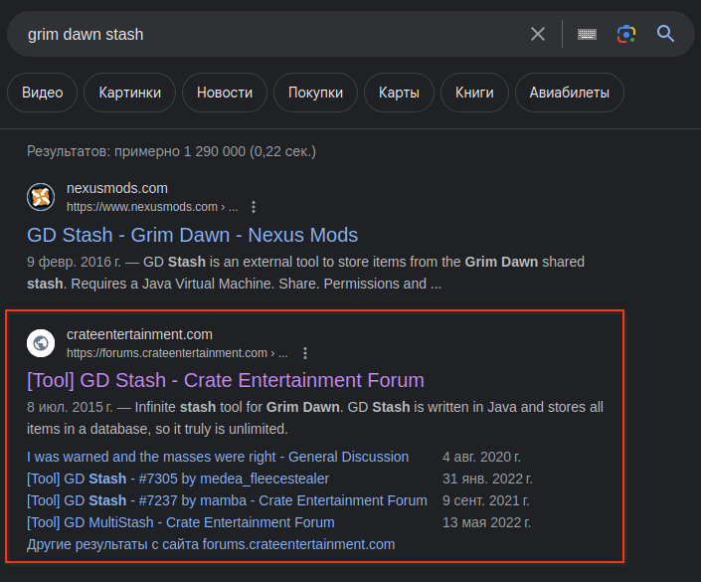Click the date 9 сент. 2021 г.
This screenshot has height=582, width=701.
(486, 500)
